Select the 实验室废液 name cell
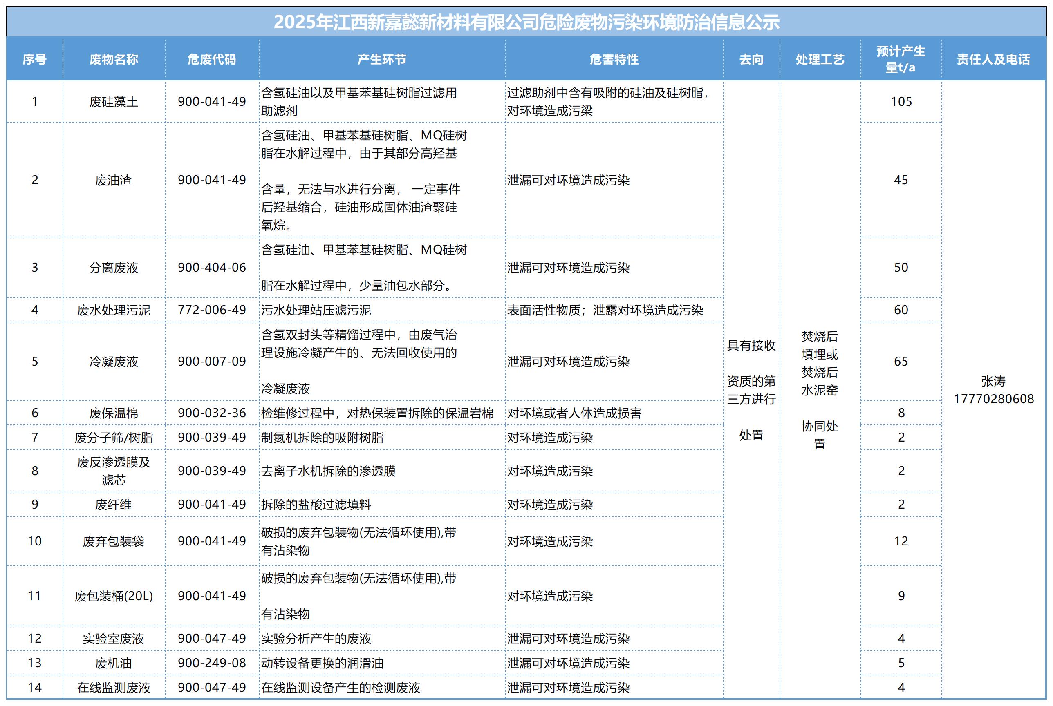 114,639
